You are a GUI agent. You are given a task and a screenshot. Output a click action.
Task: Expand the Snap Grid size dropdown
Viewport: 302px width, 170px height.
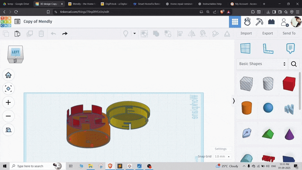pos(223,156)
